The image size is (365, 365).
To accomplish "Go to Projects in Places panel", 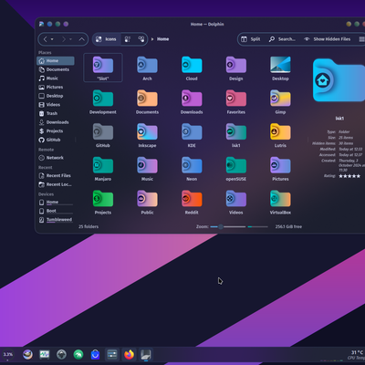I will point(56,131).
